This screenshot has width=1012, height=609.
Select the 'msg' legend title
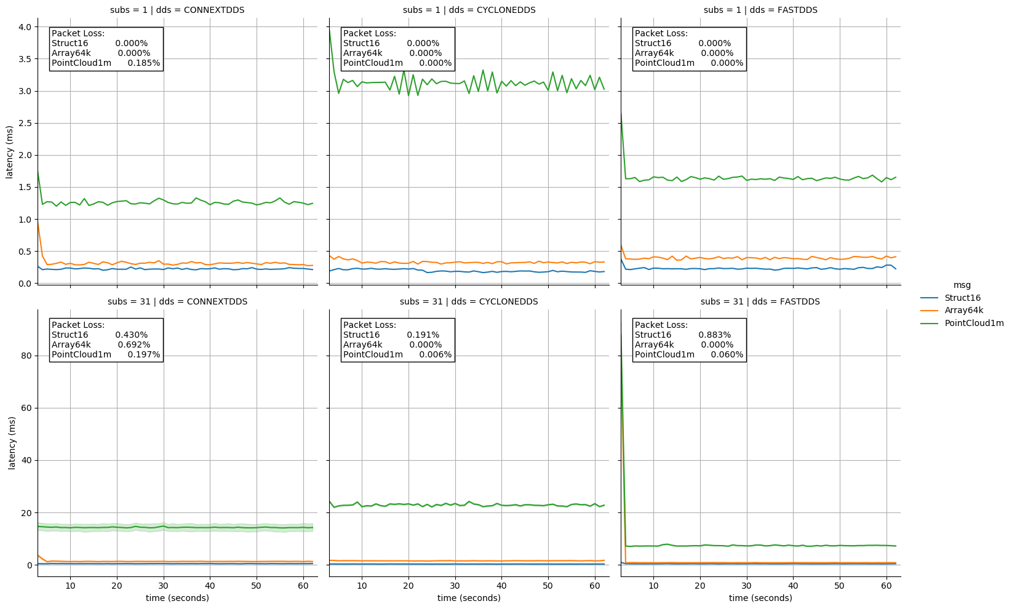pos(962,285)
